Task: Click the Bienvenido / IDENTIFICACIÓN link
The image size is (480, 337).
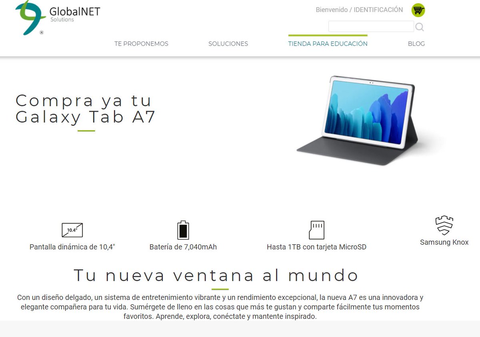Action: [x=359, y=10]
